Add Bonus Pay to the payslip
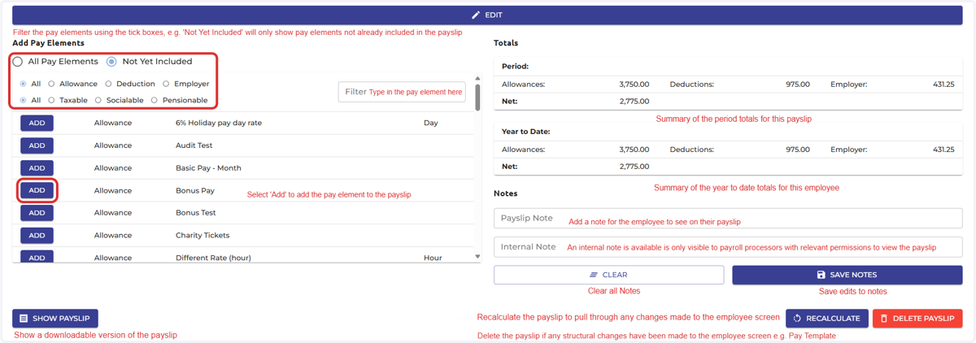976x343 pixels. [x=37, y=190]
